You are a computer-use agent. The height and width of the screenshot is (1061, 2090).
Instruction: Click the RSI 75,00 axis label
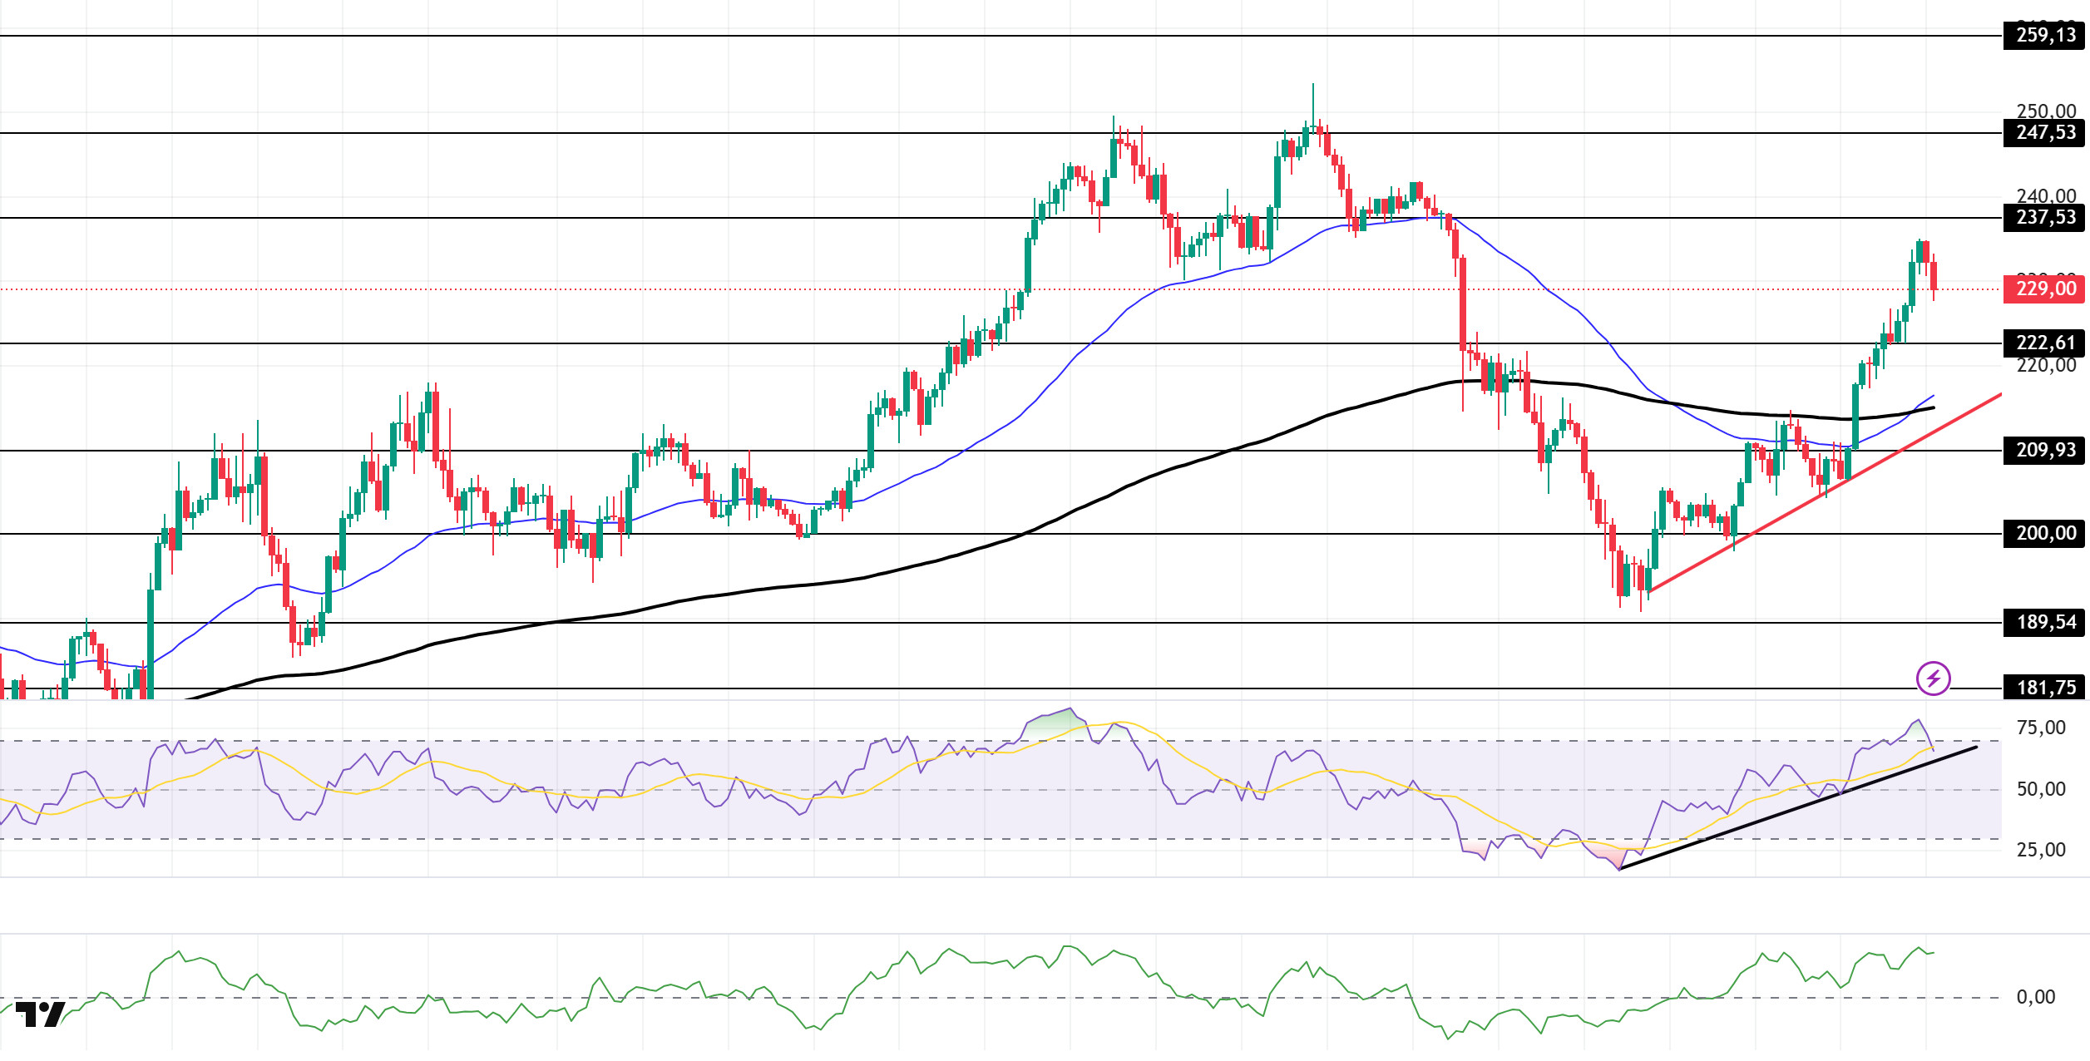[x=2040, y=728]
